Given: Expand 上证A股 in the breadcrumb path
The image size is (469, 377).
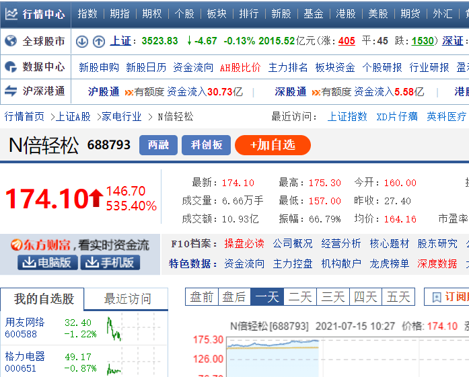Looking at the screenshot, I should click(73, 116).
